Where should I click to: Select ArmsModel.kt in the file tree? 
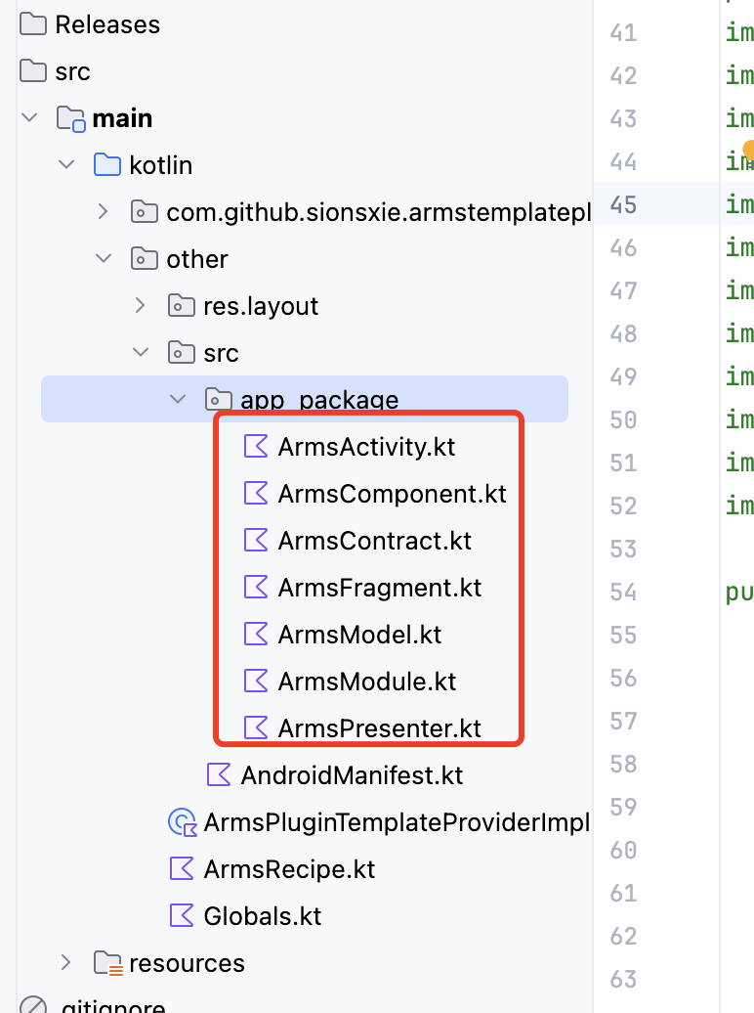coord(359,635)
